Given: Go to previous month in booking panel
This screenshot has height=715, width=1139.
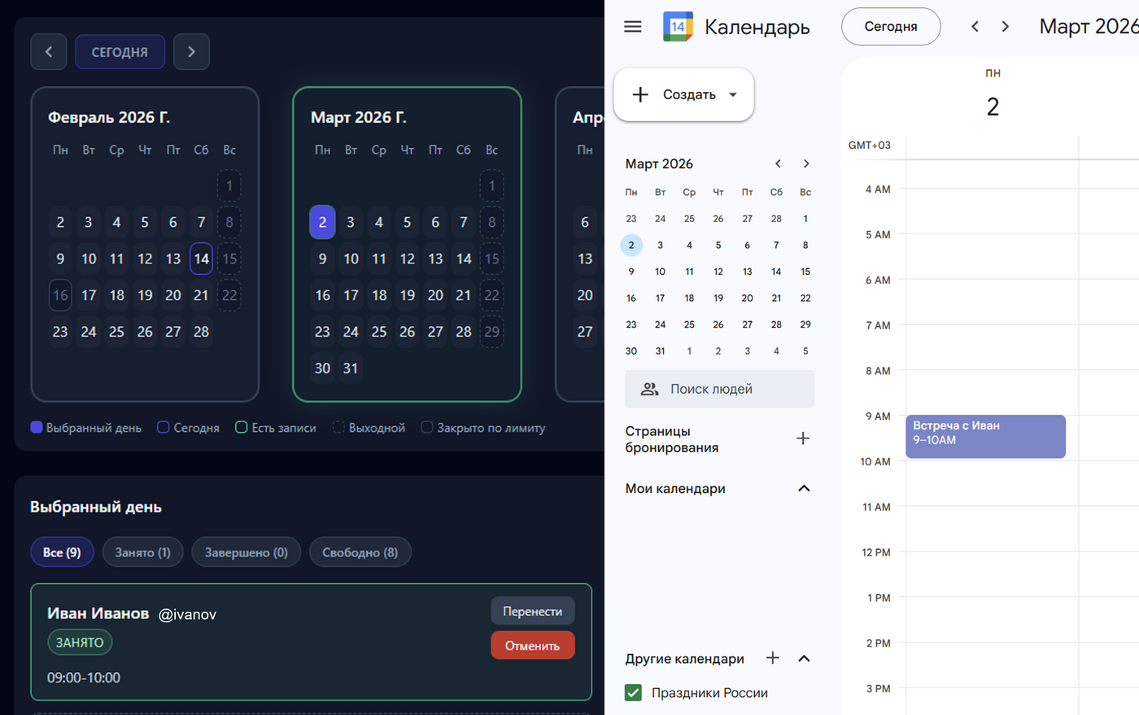Looking at the screenshot, I should point(49,52).
